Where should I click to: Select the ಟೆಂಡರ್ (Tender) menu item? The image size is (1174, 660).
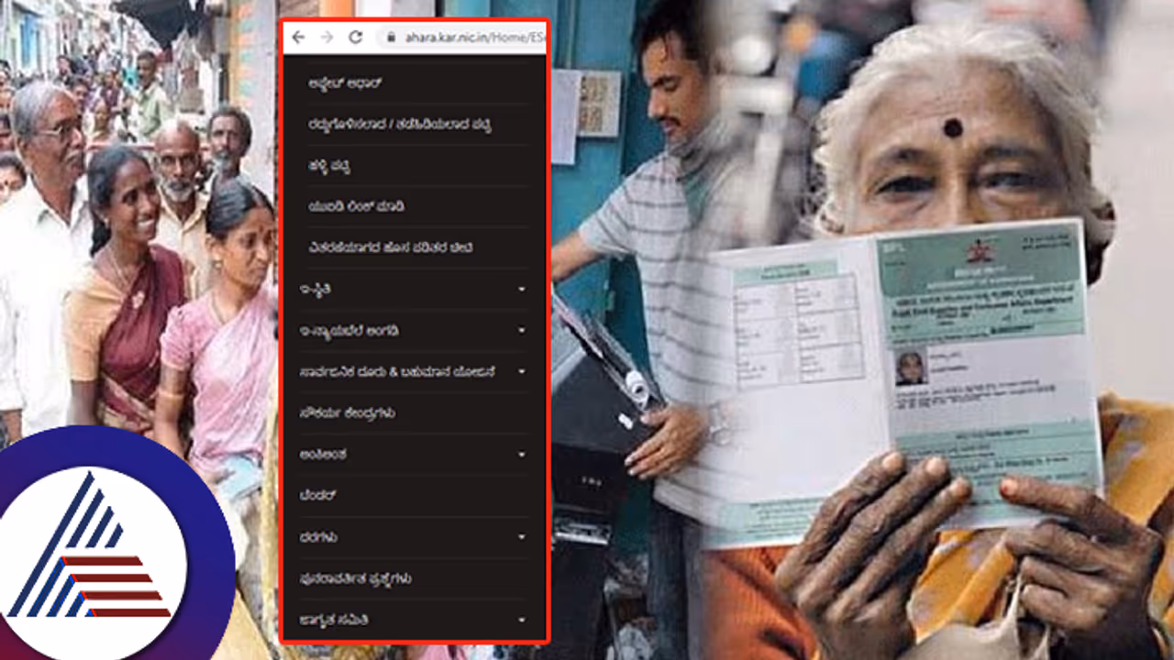point(318,496)
